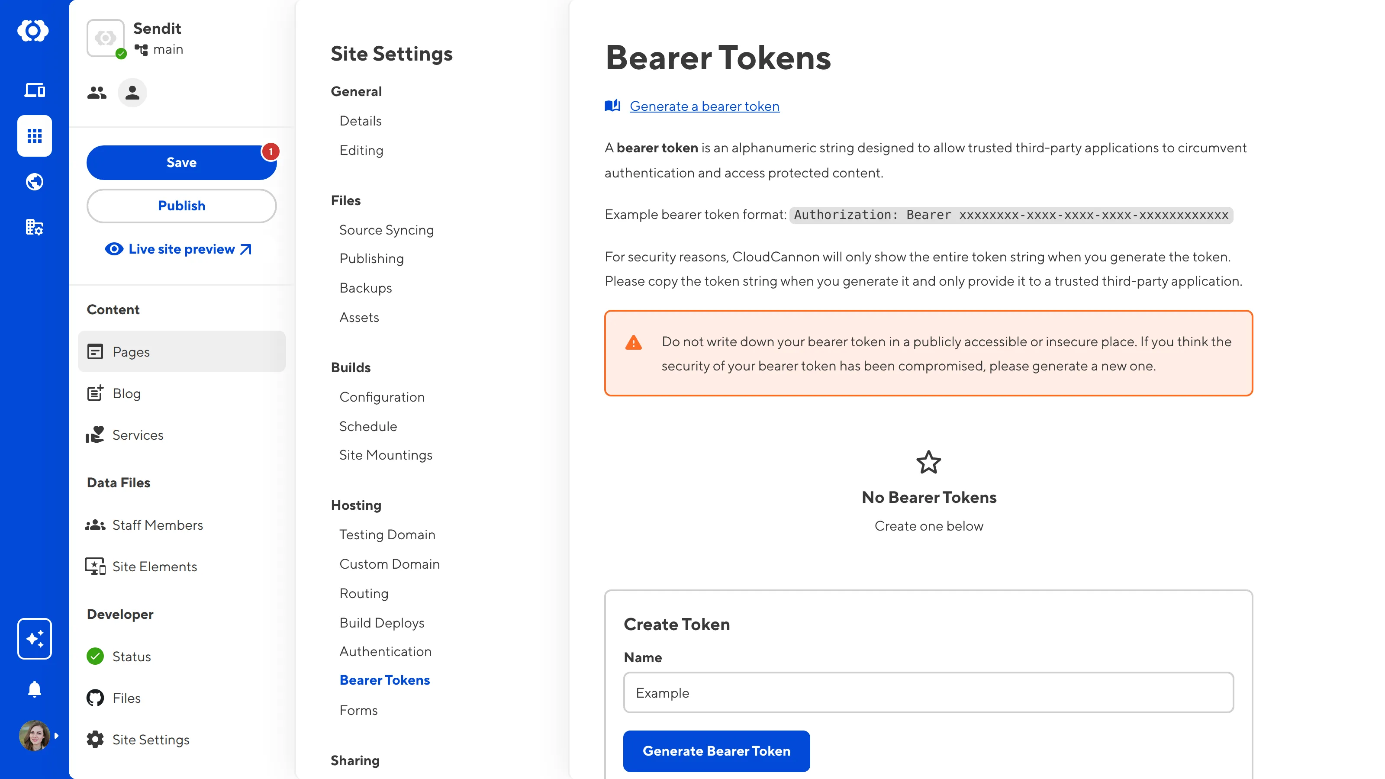Screen dimensions: 1385x779
Task: Open the Source Syncing settings item
Action: [x=386, y=230]
